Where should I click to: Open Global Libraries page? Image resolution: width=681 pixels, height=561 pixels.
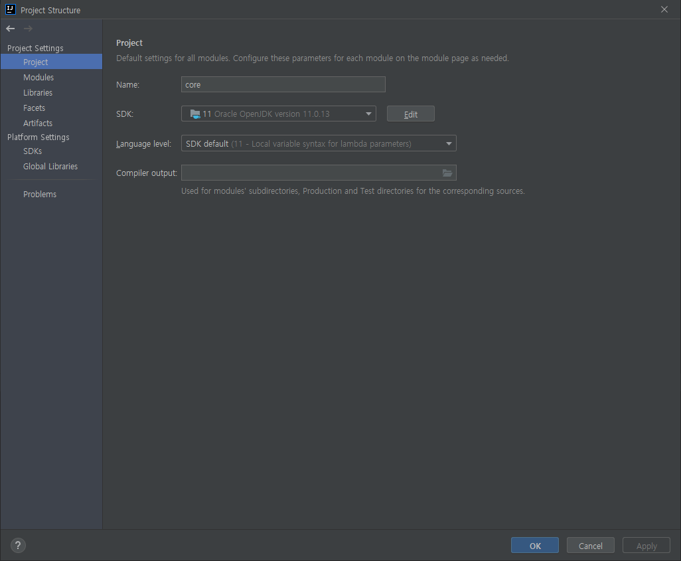(x=51, y=167)
